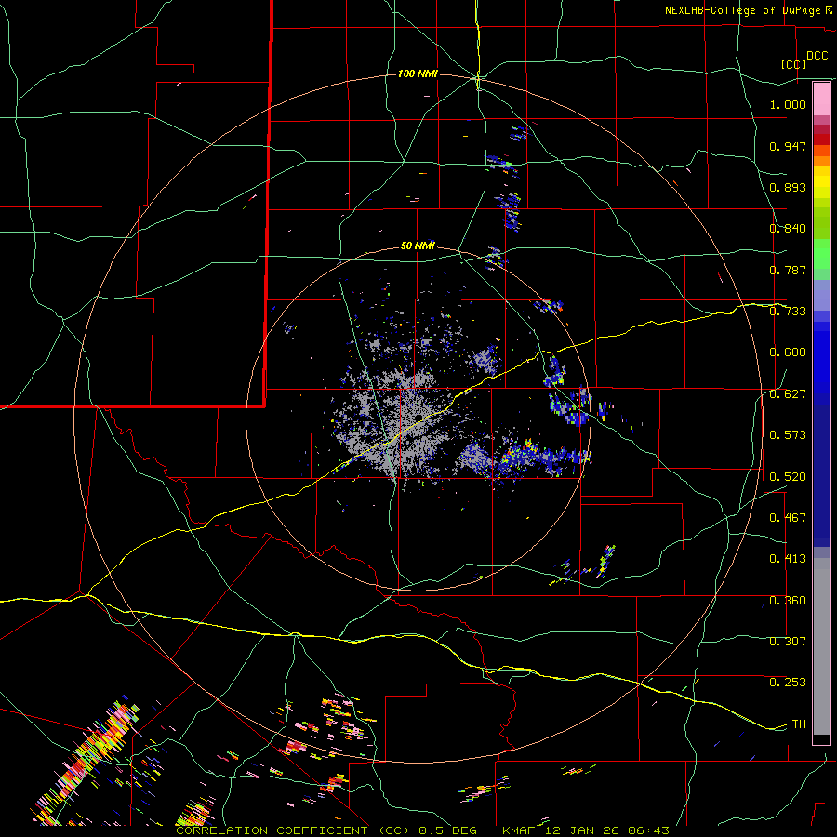Click the 50 NMI range ring label
The width and height of the screenshot is (837, 837).
pyautogui.click(x=418, y=246)
